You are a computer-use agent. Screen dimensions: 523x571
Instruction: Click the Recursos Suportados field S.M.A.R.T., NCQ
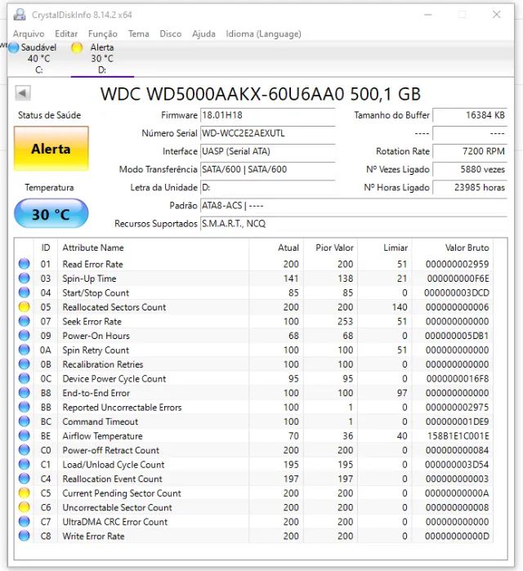tap(354, 224)
